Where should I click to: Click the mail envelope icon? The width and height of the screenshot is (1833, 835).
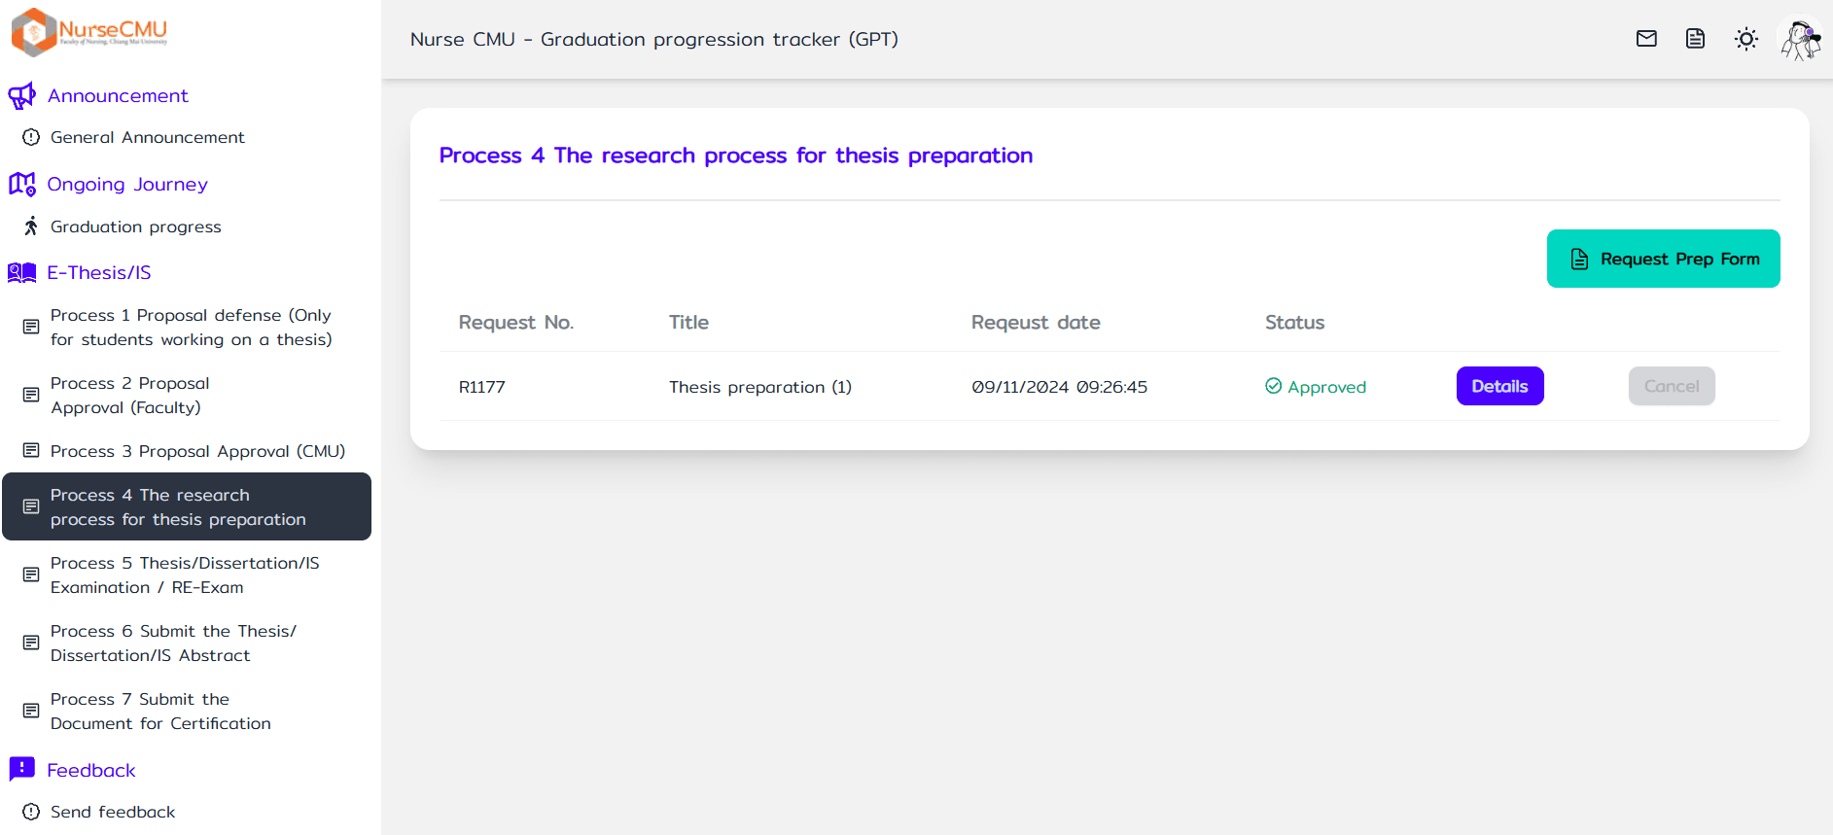click(x=1646, y=39)
